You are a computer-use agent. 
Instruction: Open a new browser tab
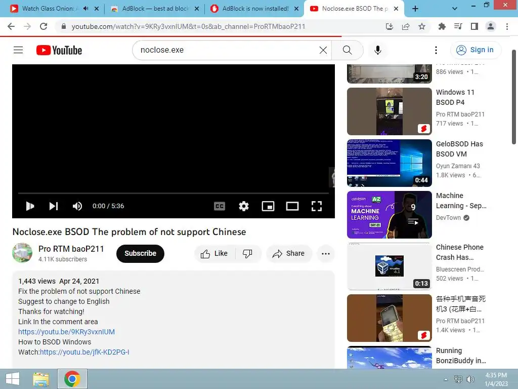(415, 9)
